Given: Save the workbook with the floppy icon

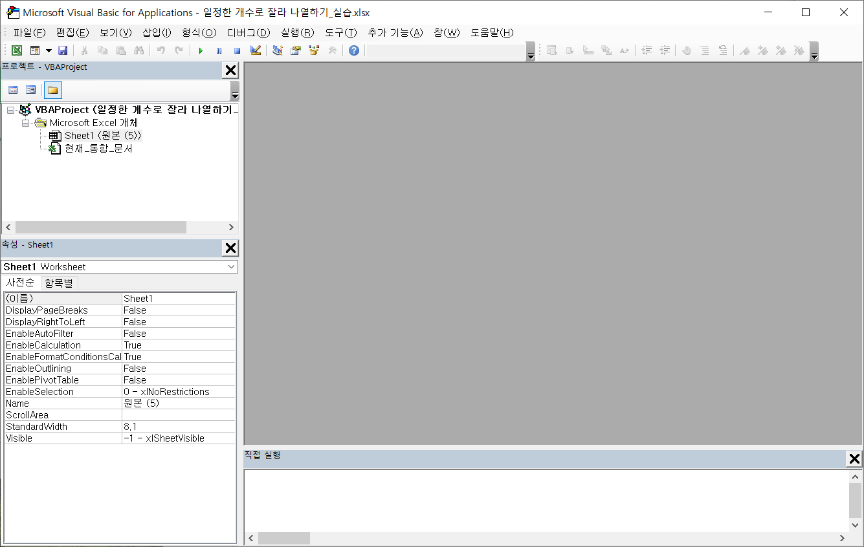Looking at the screenshot, I should [x=63, y=50].
